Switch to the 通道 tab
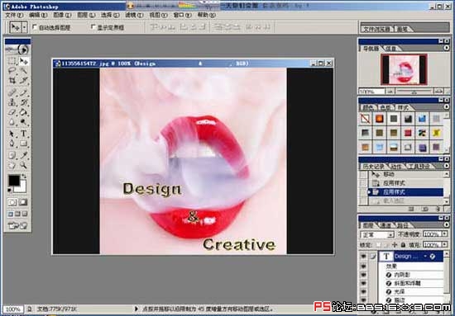The width and height of the screenshot is (455, 316). 386,225
